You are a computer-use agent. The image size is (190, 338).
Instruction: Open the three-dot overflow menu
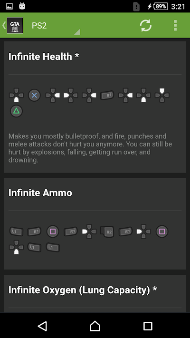175,26
